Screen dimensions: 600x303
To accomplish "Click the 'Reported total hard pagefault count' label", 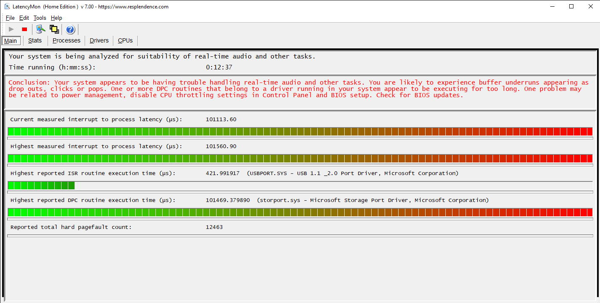I will click(x=71, y=227).
